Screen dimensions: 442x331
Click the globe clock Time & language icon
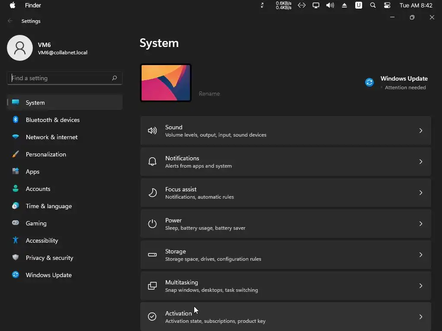point(16,206)
